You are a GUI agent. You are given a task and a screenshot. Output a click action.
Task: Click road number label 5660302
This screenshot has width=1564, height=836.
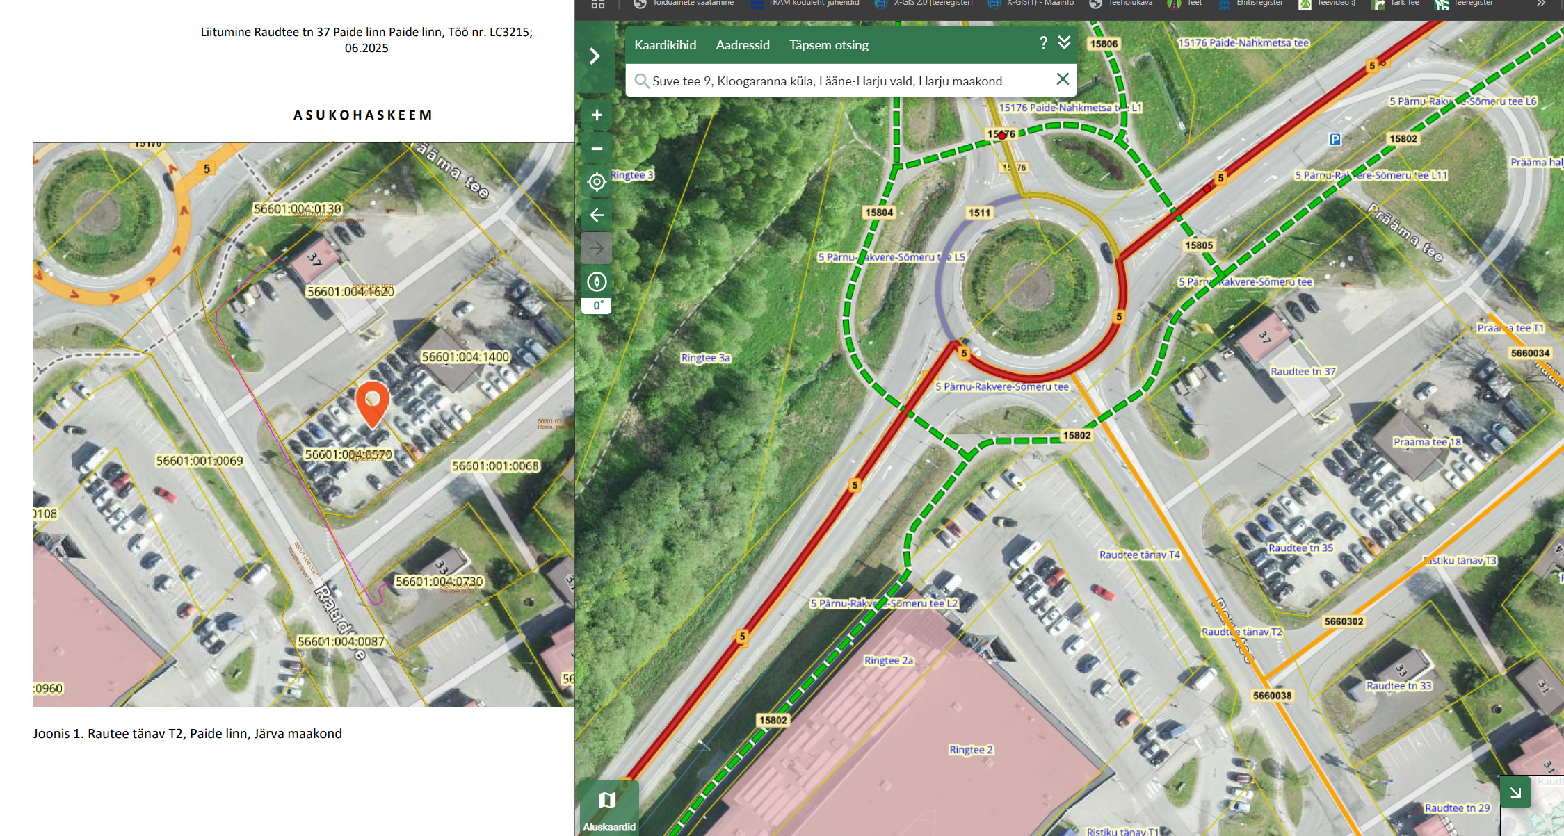[1344, 622]
